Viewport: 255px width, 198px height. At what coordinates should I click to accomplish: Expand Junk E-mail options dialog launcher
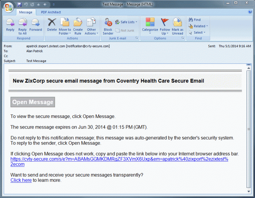[137, 38]
